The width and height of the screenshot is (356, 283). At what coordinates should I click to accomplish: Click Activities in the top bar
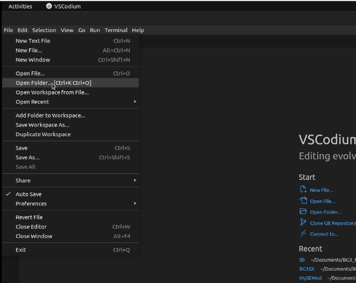click(x=20, y=6)
